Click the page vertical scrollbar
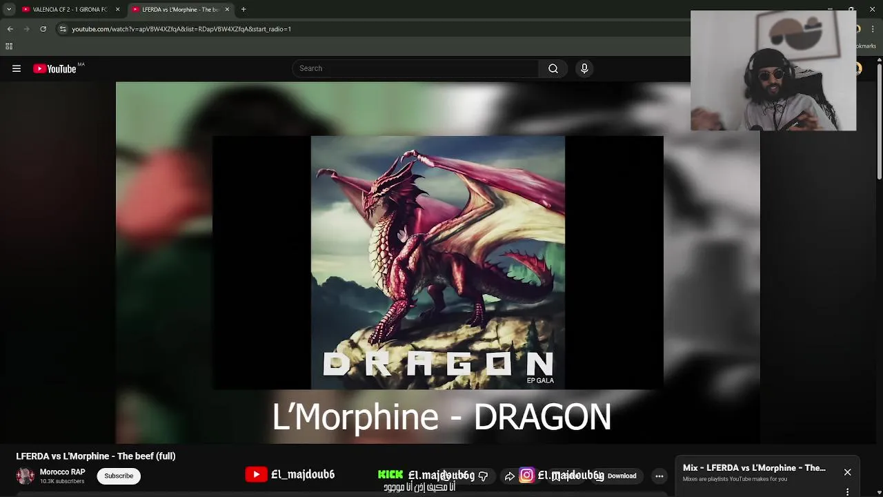 [879, 121]
